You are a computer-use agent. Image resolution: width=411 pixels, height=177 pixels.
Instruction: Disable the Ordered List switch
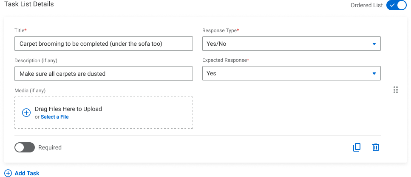[x=396, y=6]
